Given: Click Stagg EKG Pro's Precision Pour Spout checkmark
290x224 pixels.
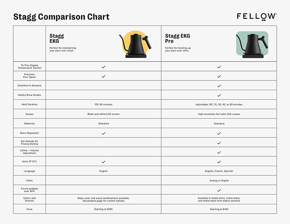Looking at the screenshot, I should 219,77.
